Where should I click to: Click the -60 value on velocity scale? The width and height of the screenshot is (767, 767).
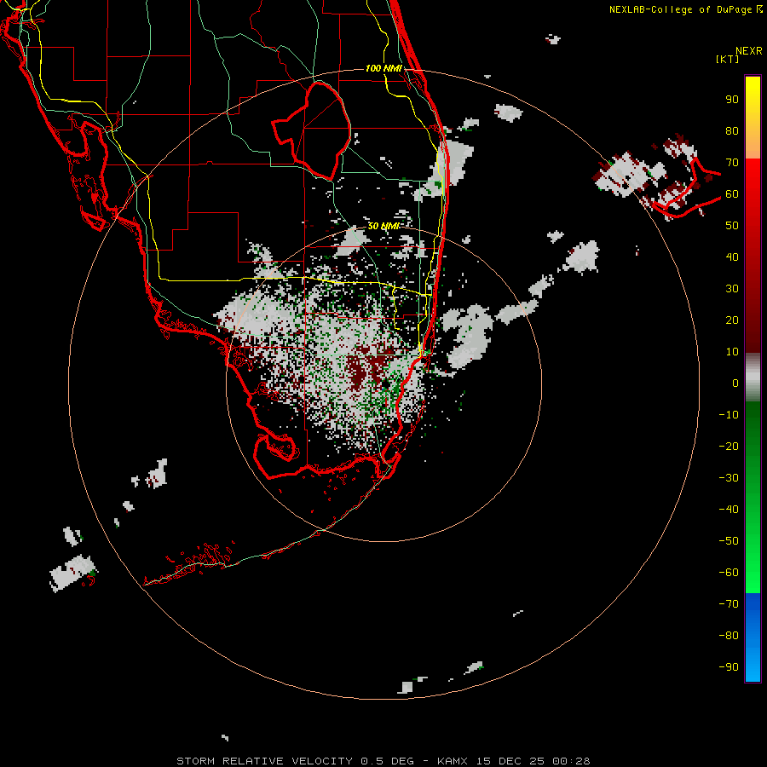(x=729, y=573)
